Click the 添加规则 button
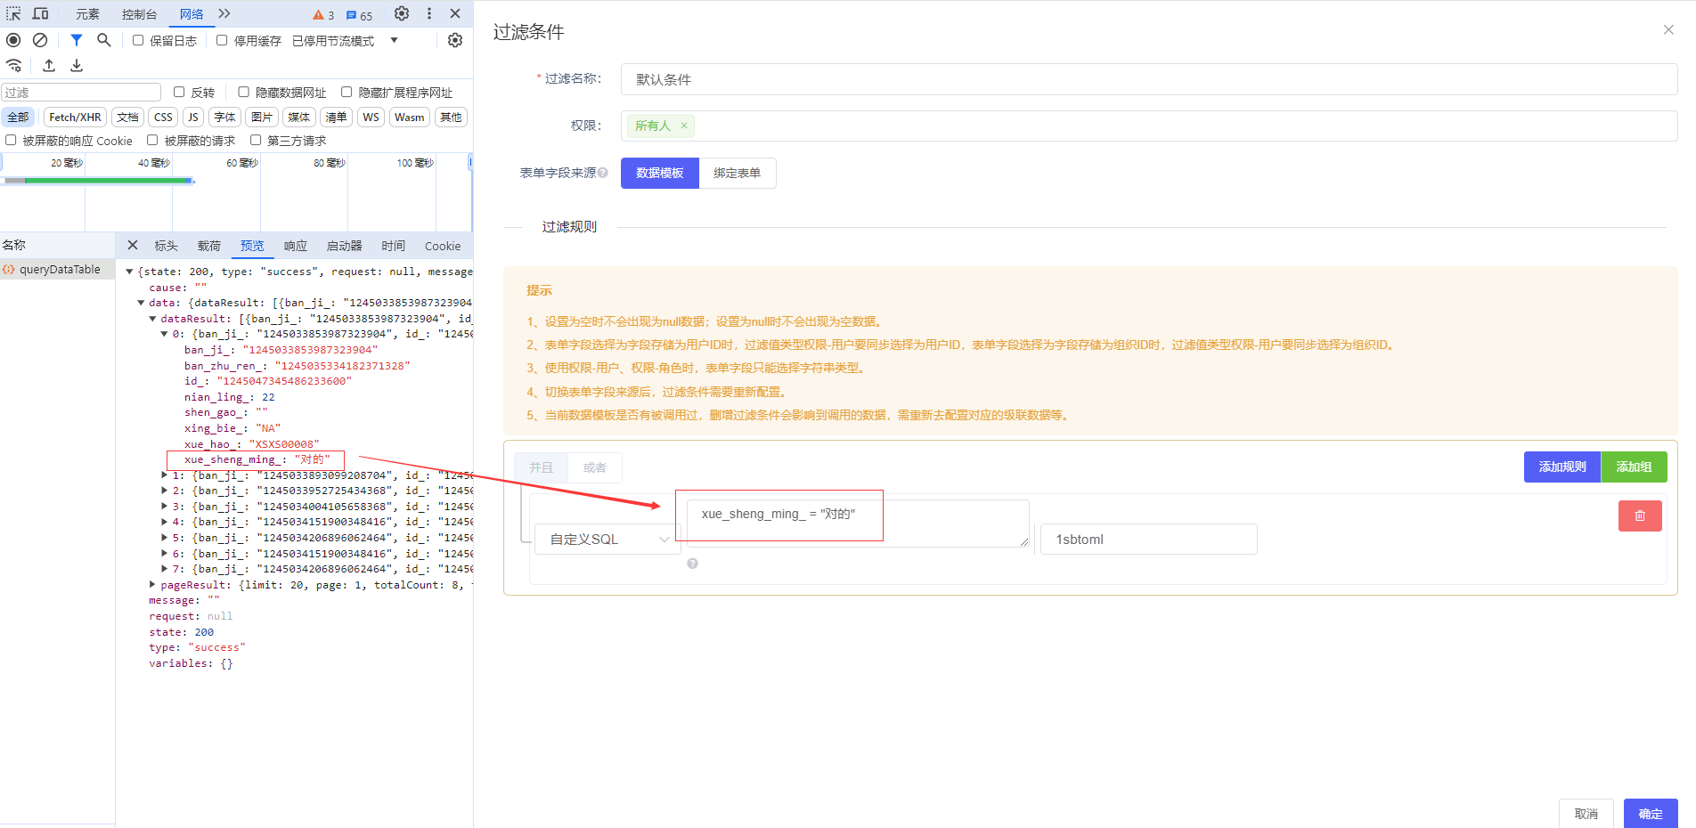Image resolution: width=1696 pixels, height=828 pixels. click(1561, 467)
